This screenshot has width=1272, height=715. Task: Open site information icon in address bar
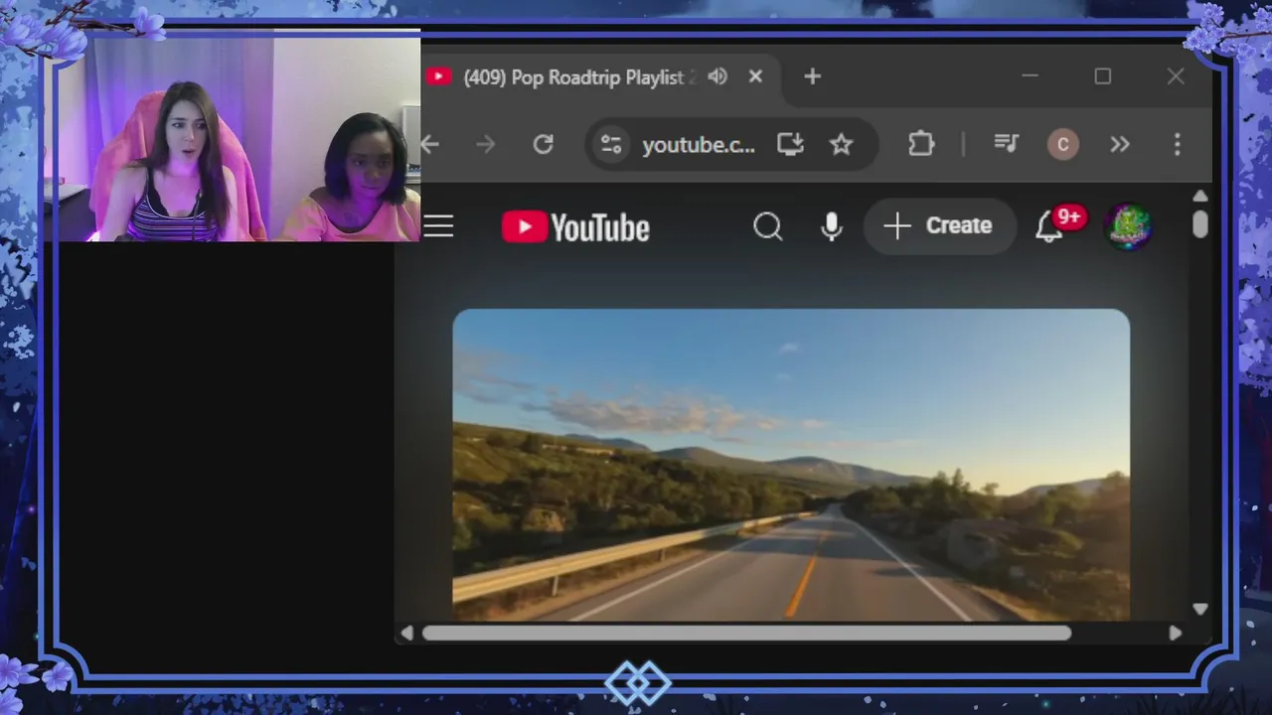pyautogui.click(x=611, y=145)
